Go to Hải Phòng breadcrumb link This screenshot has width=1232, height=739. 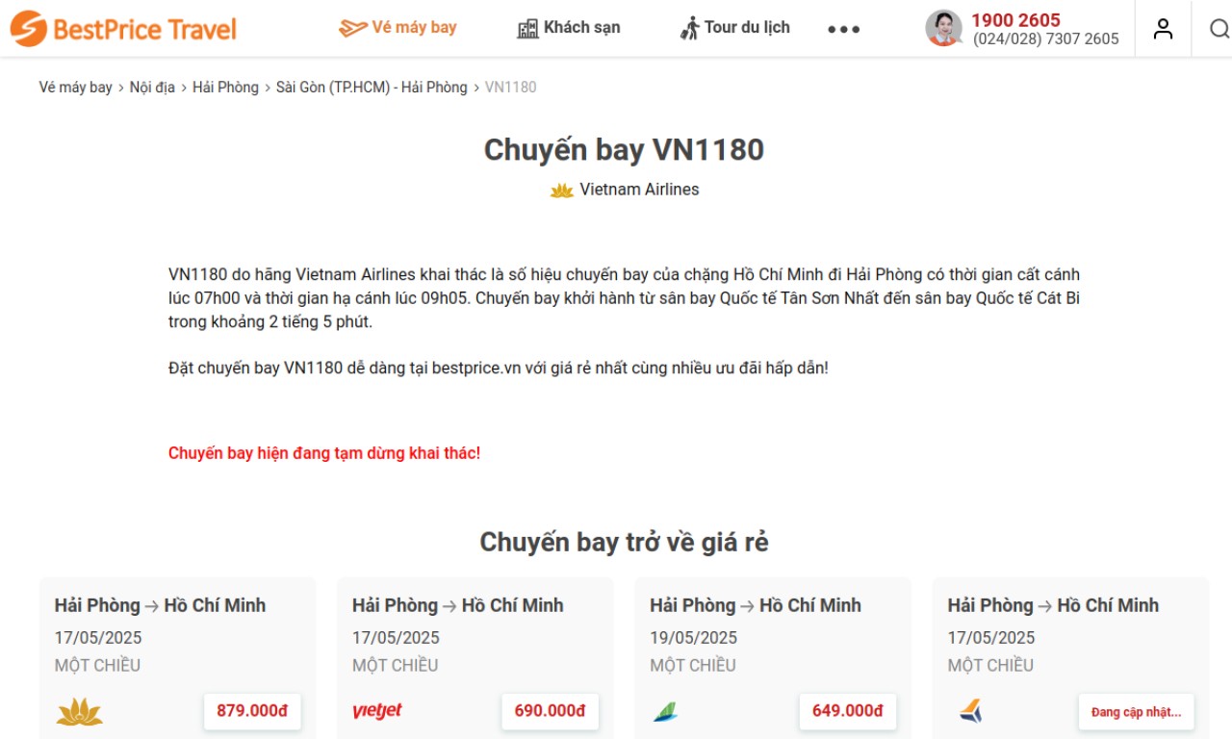coord(225,88)
